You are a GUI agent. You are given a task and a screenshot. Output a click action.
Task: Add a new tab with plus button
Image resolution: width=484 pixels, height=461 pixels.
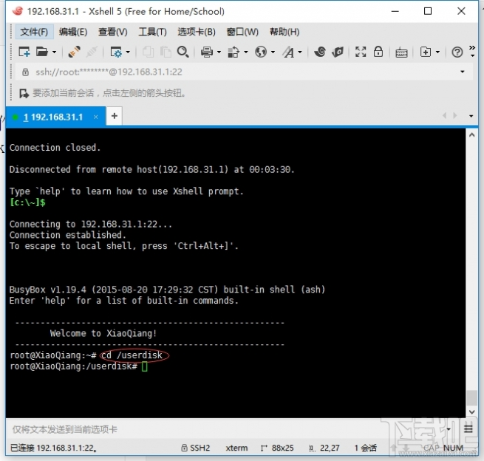[115, 116]
